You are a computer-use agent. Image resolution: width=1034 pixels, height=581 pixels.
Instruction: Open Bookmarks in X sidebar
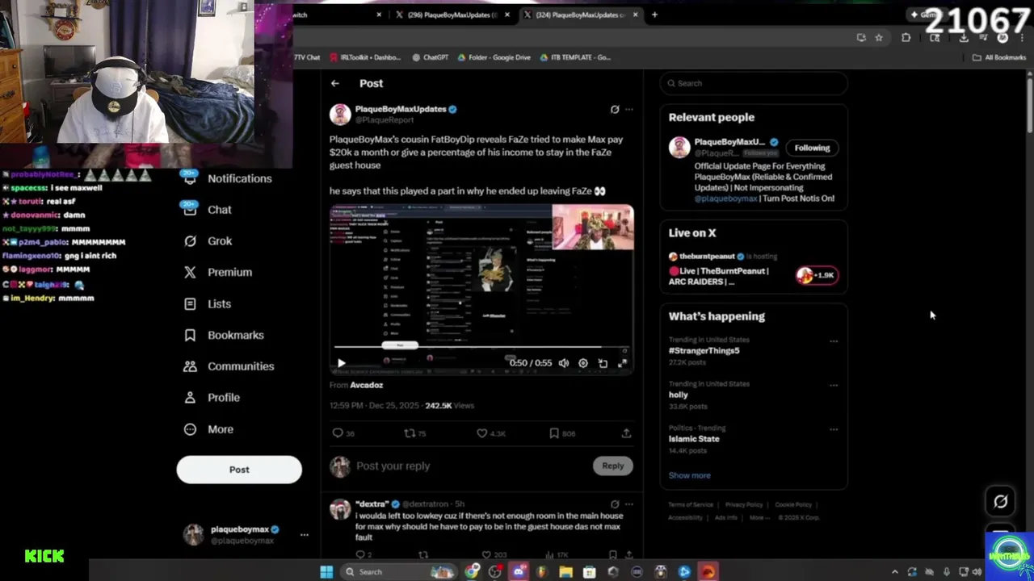(224, 335)
